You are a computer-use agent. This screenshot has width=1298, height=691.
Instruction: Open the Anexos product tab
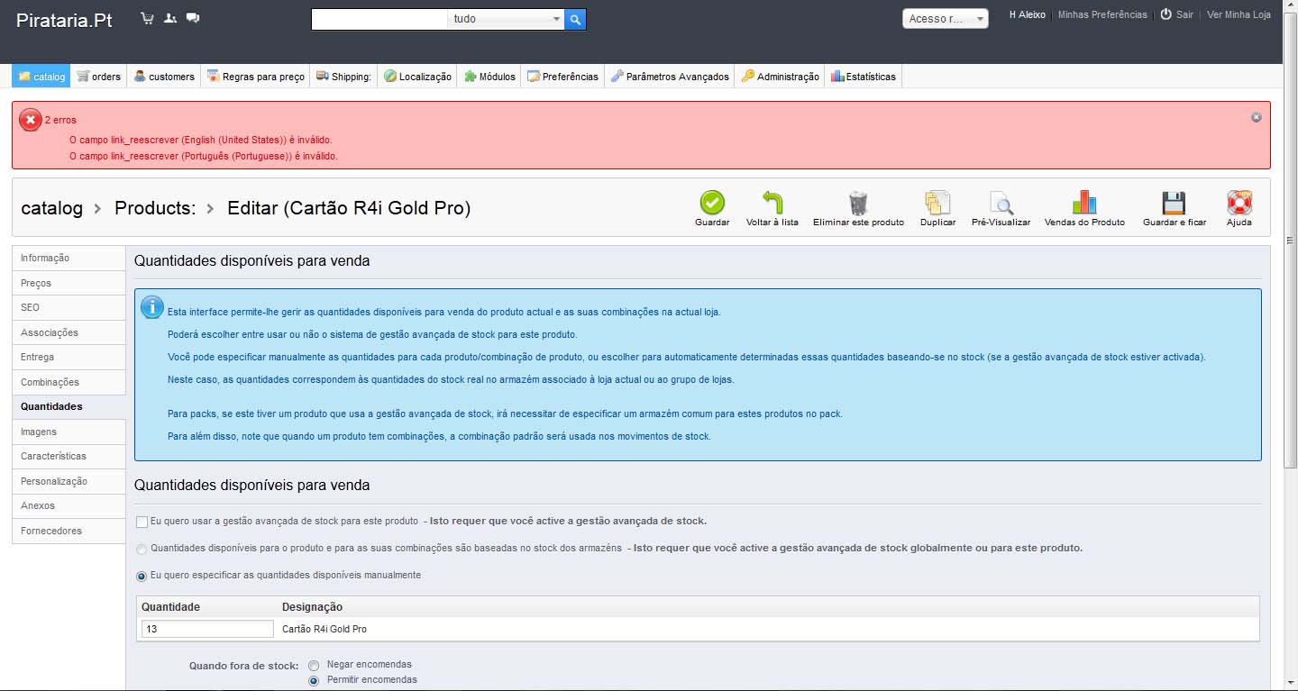click(69, 505)
